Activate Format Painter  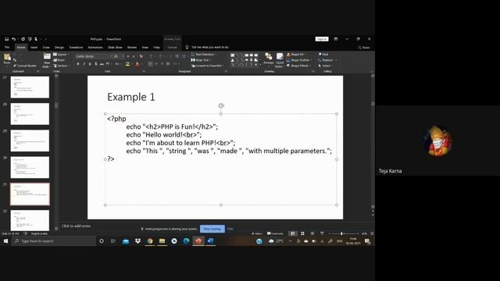click(25, 66)
